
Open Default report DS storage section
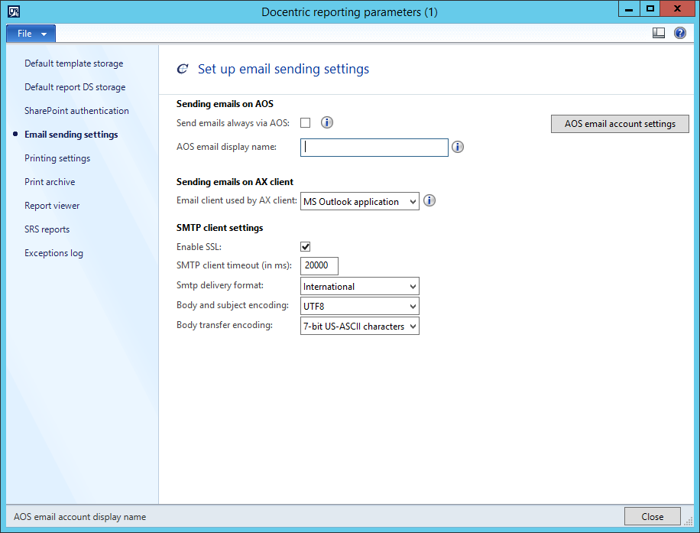click(75, 87)
